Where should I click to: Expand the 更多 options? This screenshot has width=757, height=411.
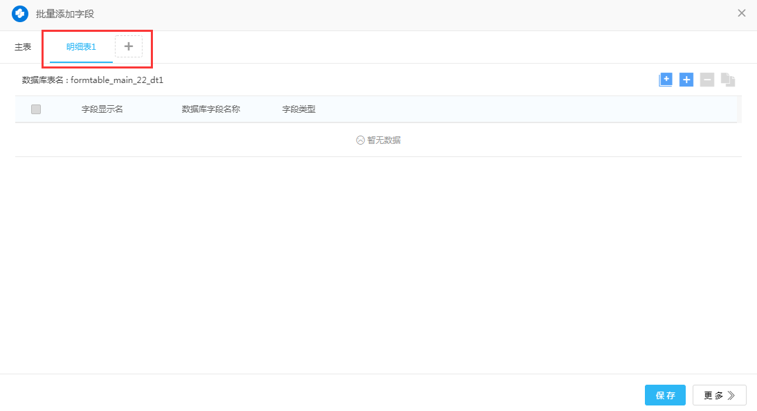[719, 395]
